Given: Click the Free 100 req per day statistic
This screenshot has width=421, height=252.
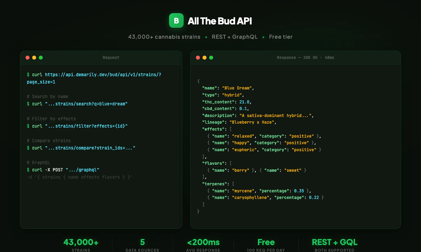Looking at the screenshot, I should coord(266,245).
